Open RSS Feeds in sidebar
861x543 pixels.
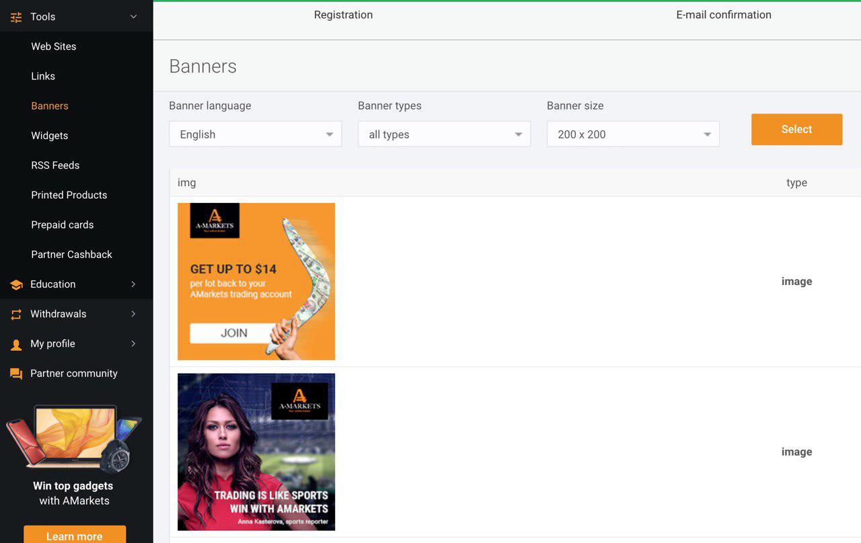55,165
